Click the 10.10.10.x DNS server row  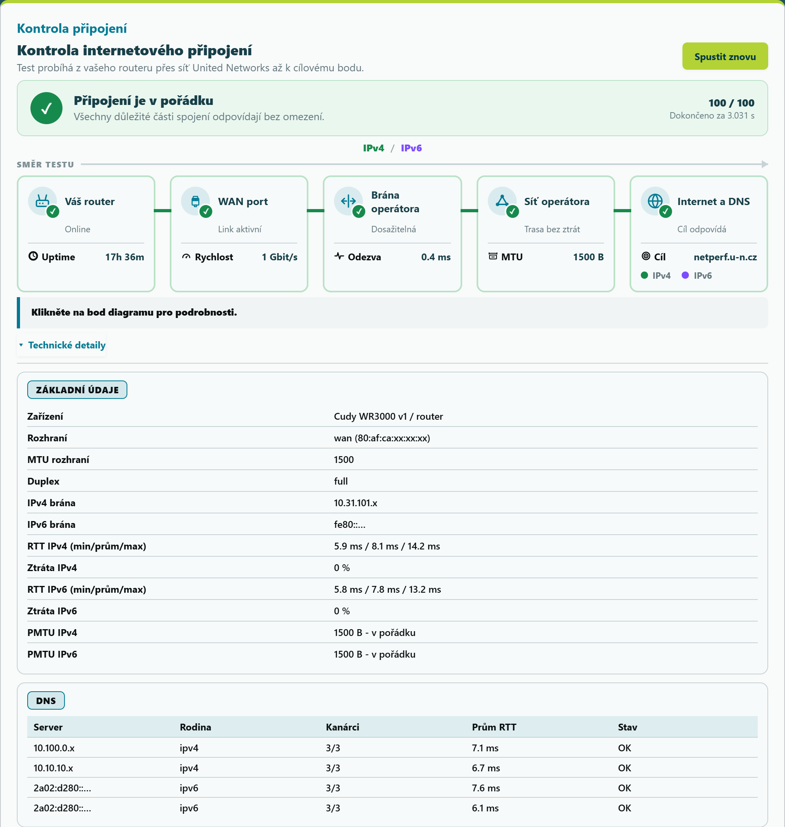coord(392,768)
